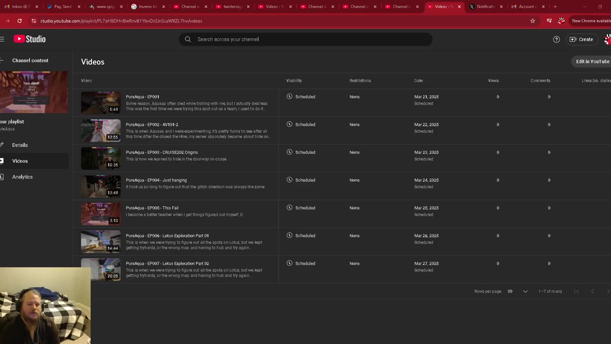The width and height of the screenshot is (611, 344).
Task: Open the Help question mark icon
Action: [556, 39]
